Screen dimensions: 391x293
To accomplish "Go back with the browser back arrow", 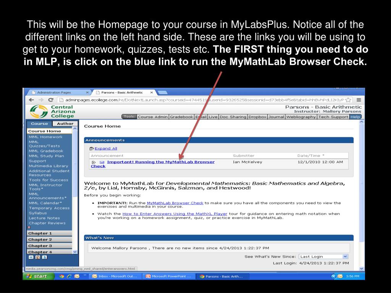I will click(31, 100).
